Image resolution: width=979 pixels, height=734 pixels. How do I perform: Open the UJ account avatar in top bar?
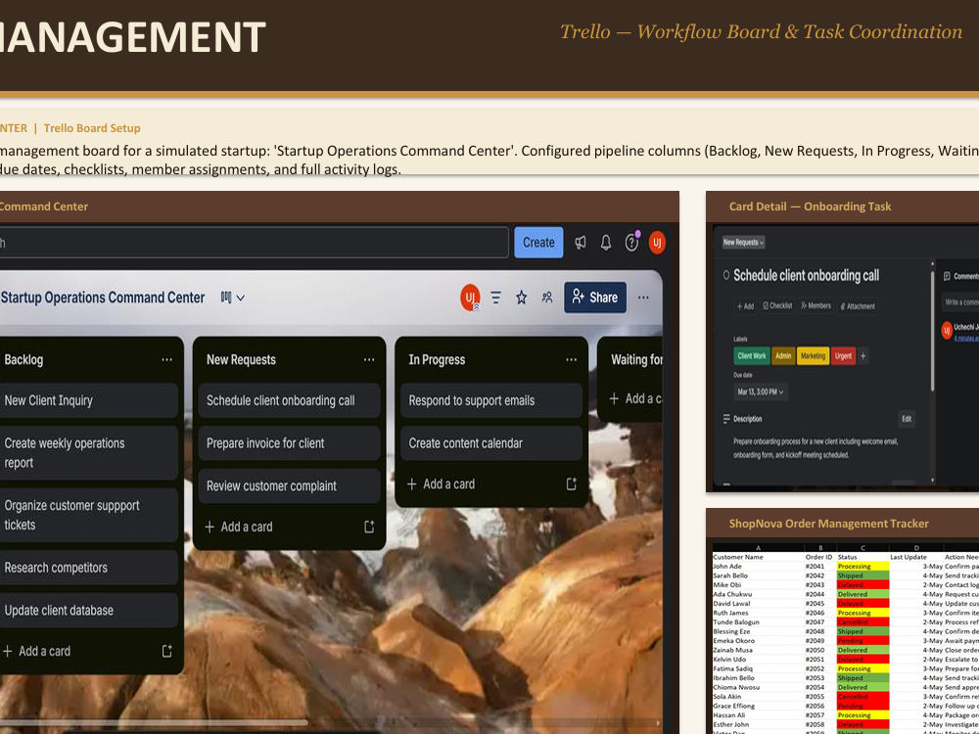tap(657, 242)
